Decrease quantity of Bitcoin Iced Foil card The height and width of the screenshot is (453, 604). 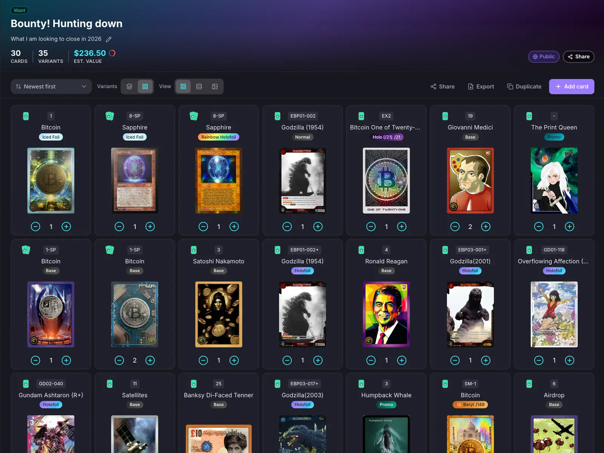click(x=35, y=226)
